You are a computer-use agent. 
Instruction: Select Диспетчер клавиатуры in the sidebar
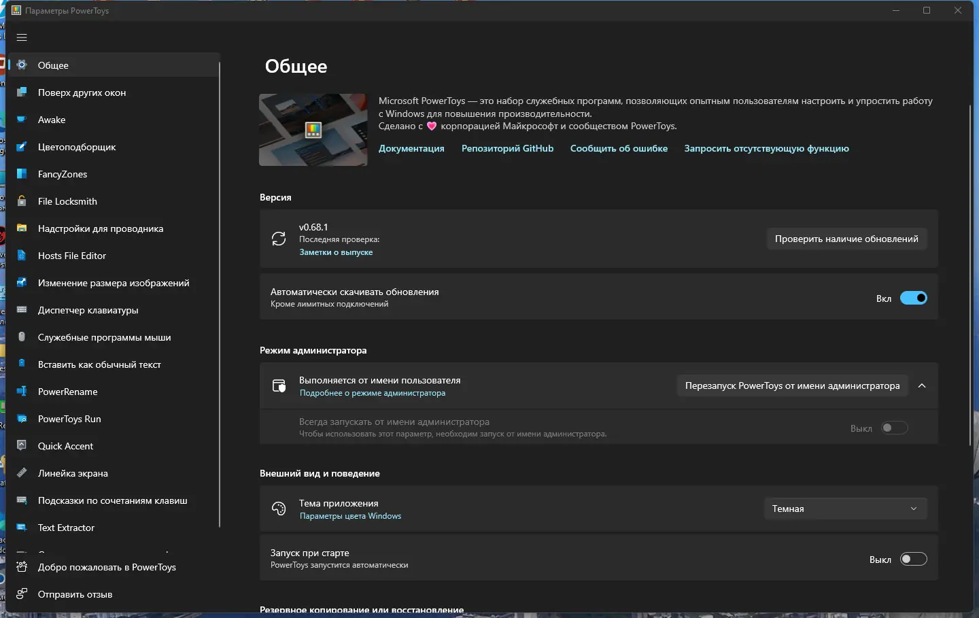(x=88, y=310)
